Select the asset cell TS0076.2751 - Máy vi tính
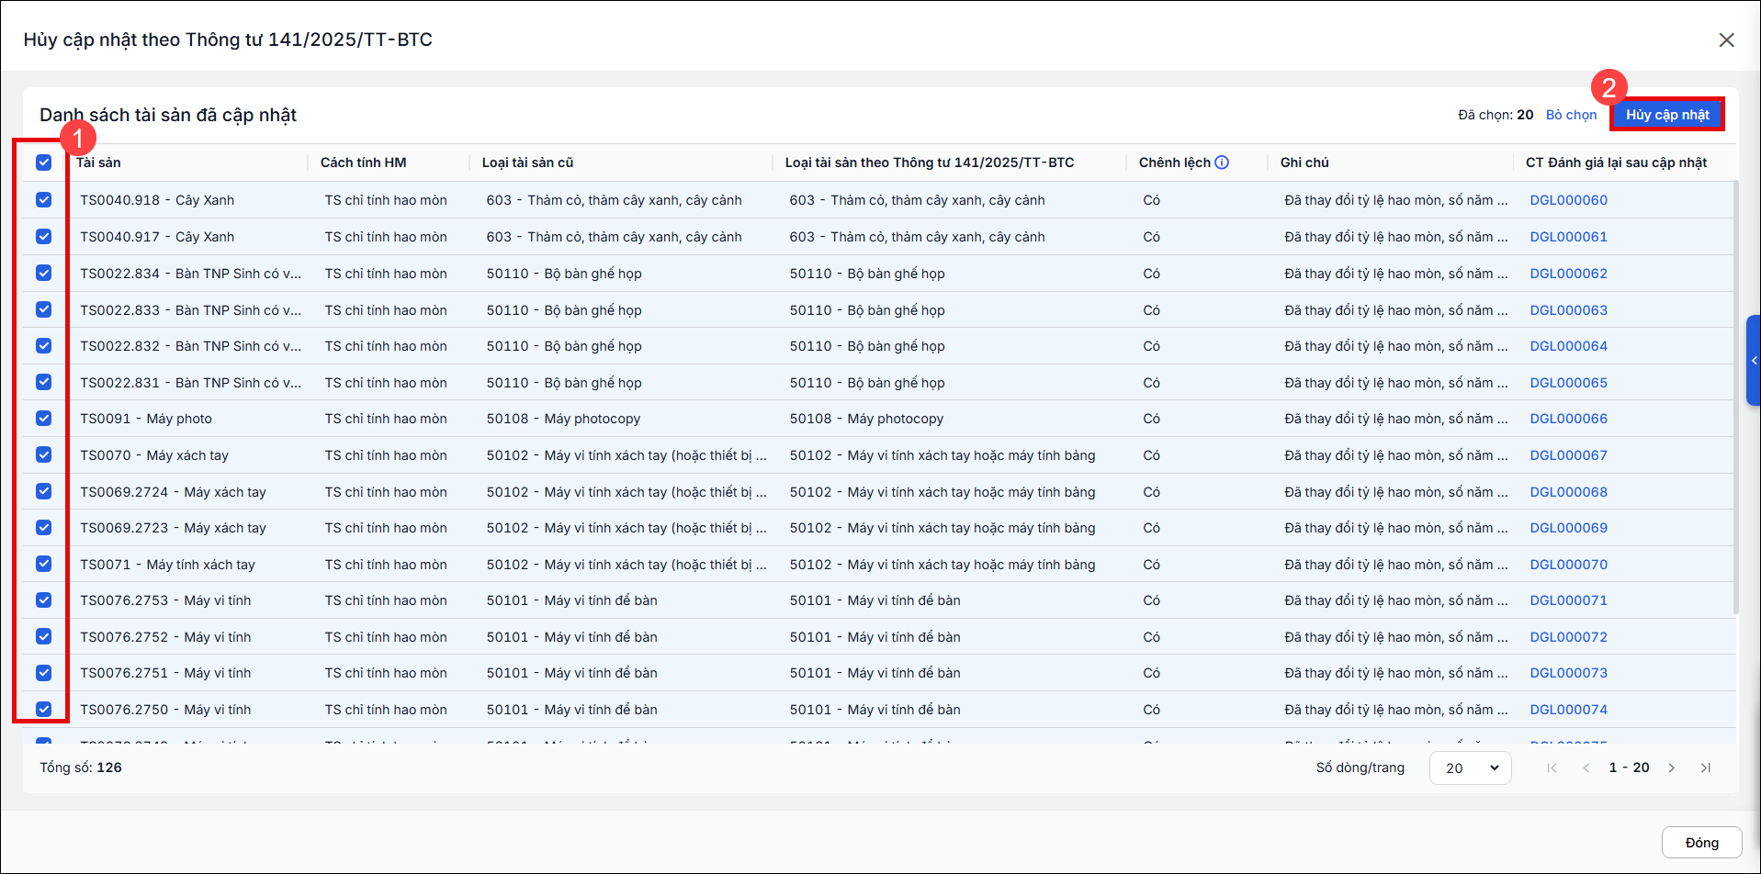1761x874 pixels. tap(165, 673)
